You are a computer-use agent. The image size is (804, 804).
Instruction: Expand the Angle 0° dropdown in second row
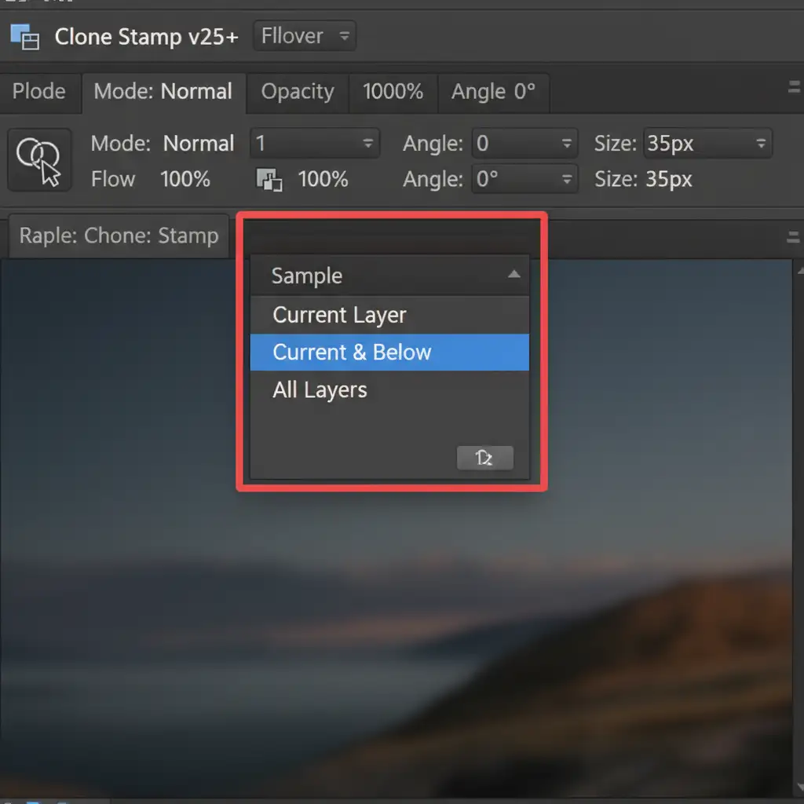click(x=524, y=180)
